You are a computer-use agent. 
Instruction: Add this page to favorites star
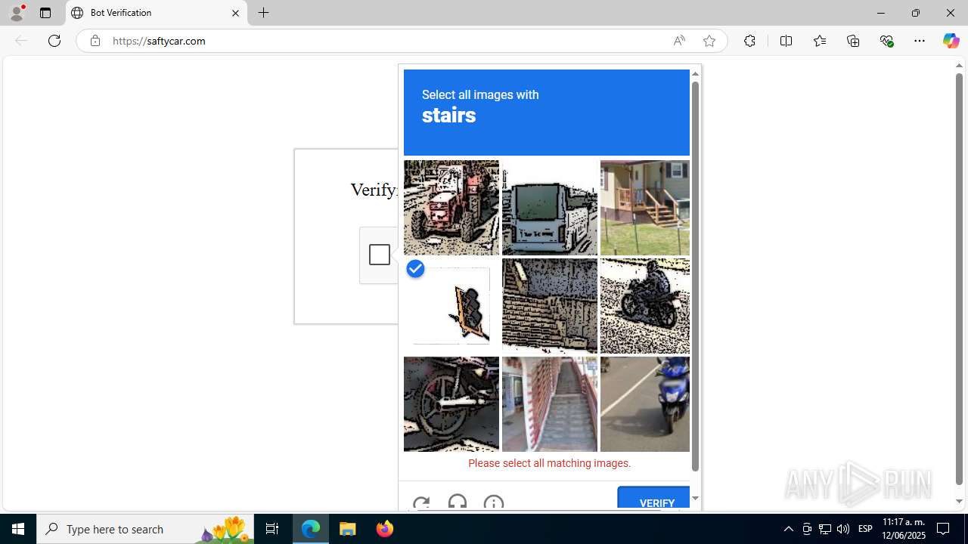(709, 41)
